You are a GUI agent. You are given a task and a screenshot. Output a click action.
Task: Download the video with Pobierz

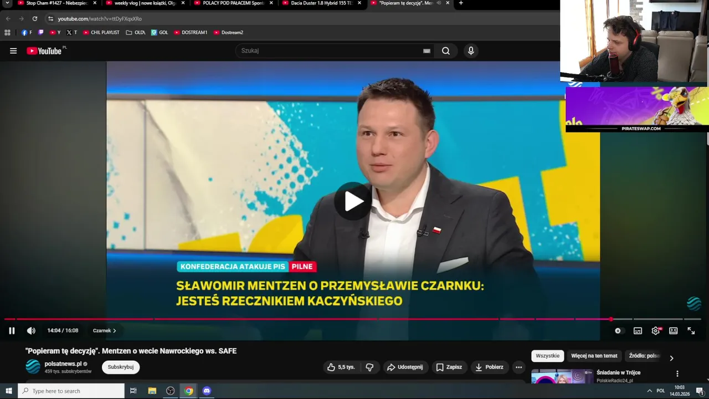(x=489, y=367)
